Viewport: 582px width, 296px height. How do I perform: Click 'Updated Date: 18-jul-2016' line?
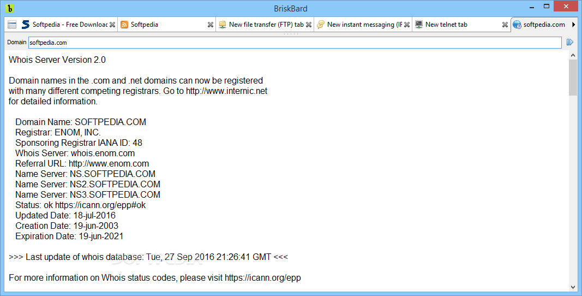[65, 216]
